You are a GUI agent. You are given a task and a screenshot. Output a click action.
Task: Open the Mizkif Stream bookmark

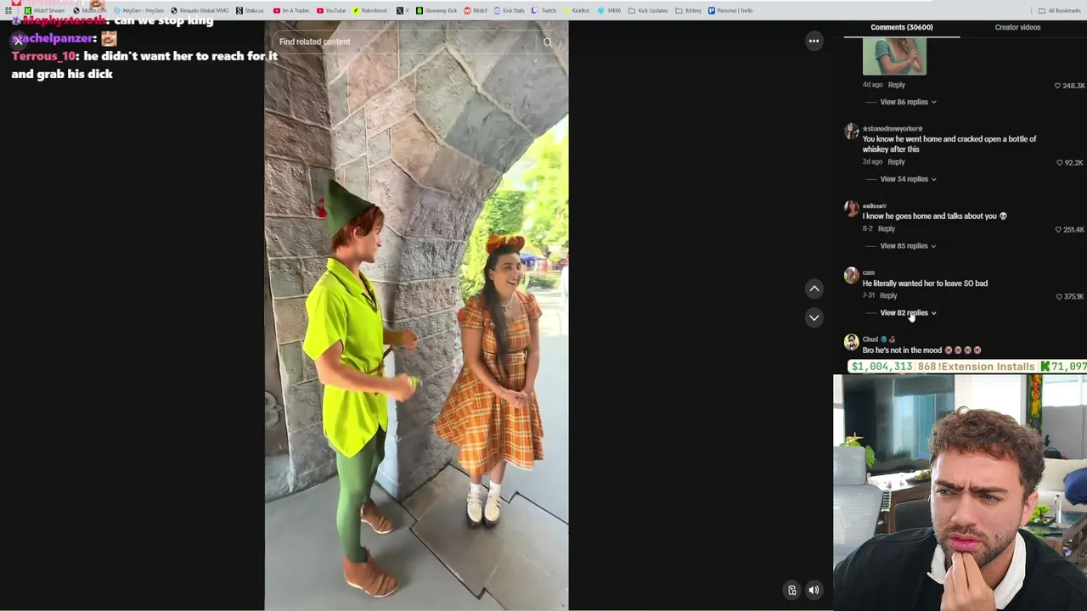pyautogui.click(x=44, y=10)
